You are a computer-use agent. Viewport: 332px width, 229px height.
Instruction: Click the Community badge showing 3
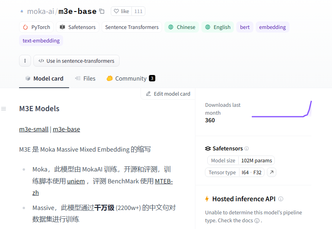coord(152,78)
